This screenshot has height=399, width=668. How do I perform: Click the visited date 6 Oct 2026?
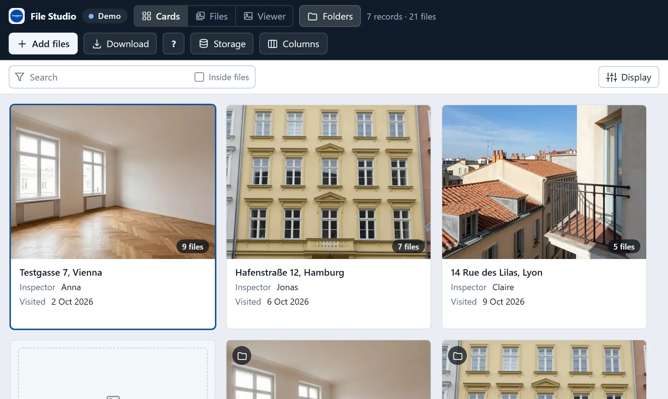(x=288, y=302)
